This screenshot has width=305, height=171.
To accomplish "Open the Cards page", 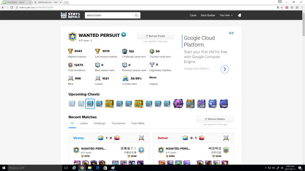I will pos(193,15).
